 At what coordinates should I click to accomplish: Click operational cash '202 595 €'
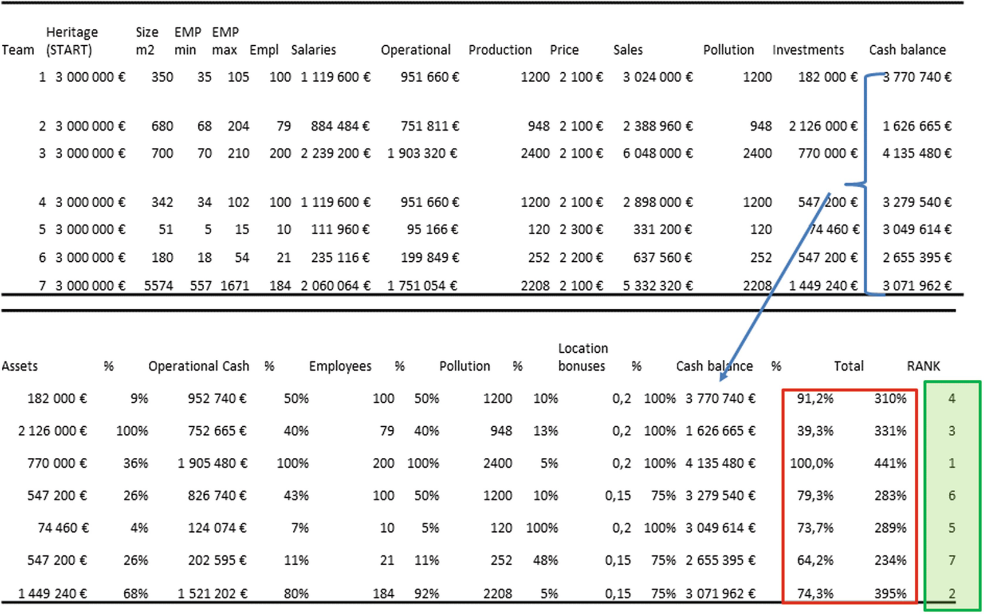tap(217, 560)
